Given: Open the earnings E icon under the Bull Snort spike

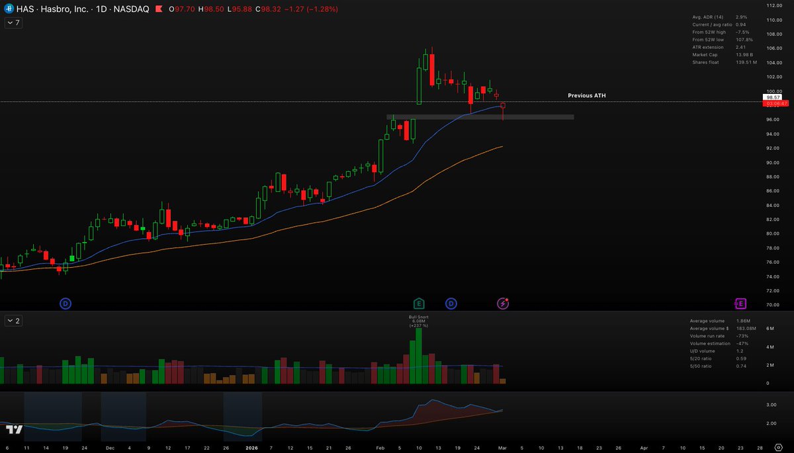Looking at the screenshot, I should coord(418,303).
